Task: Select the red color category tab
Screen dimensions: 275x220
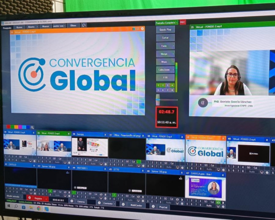Action: [x=8, y=127]
